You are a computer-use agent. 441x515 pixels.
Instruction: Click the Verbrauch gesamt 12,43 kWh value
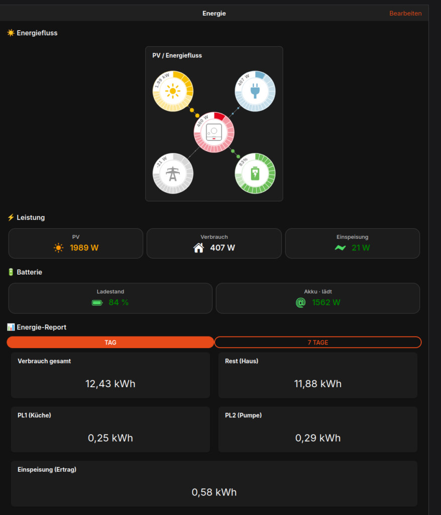point(111,384)
